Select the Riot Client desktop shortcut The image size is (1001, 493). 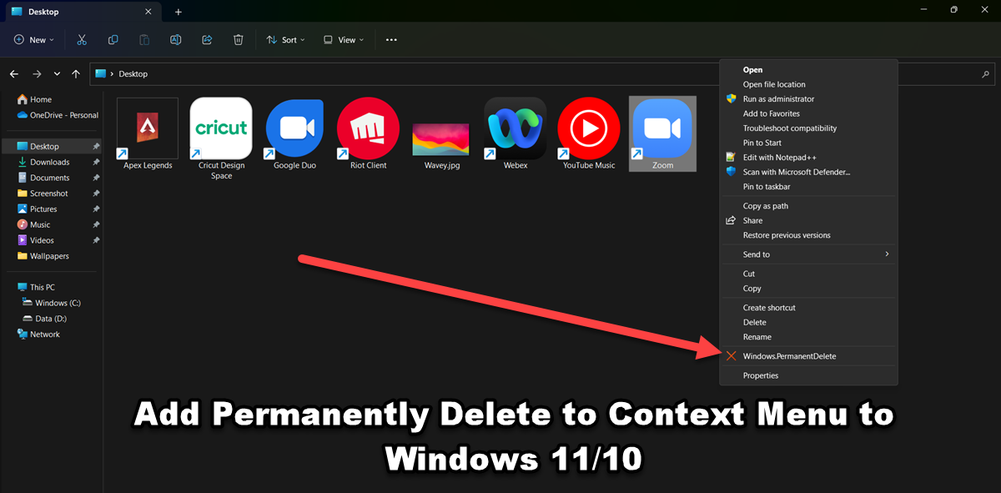(x=368, y=134)
